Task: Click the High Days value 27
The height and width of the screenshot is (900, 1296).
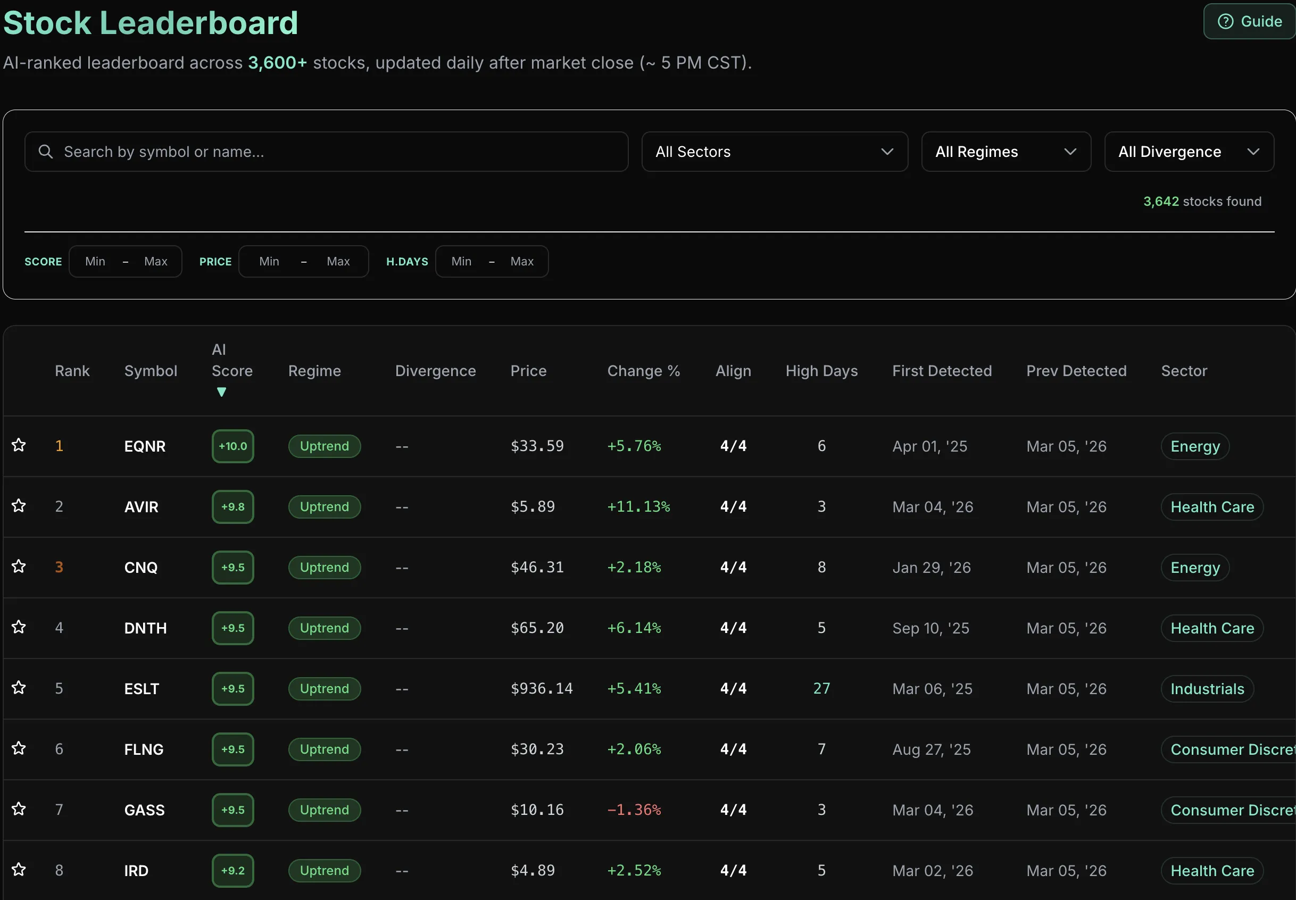Action: tap(821, 688)
